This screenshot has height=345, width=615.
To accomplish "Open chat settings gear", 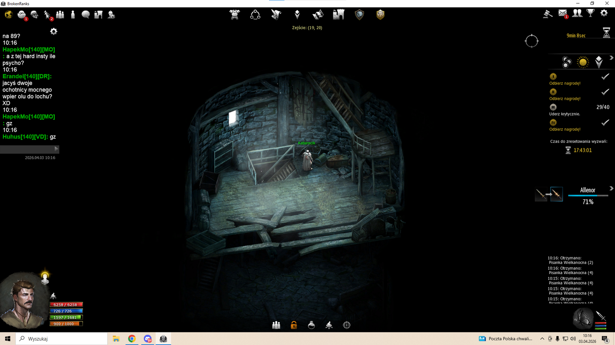I will pos(54,31).
